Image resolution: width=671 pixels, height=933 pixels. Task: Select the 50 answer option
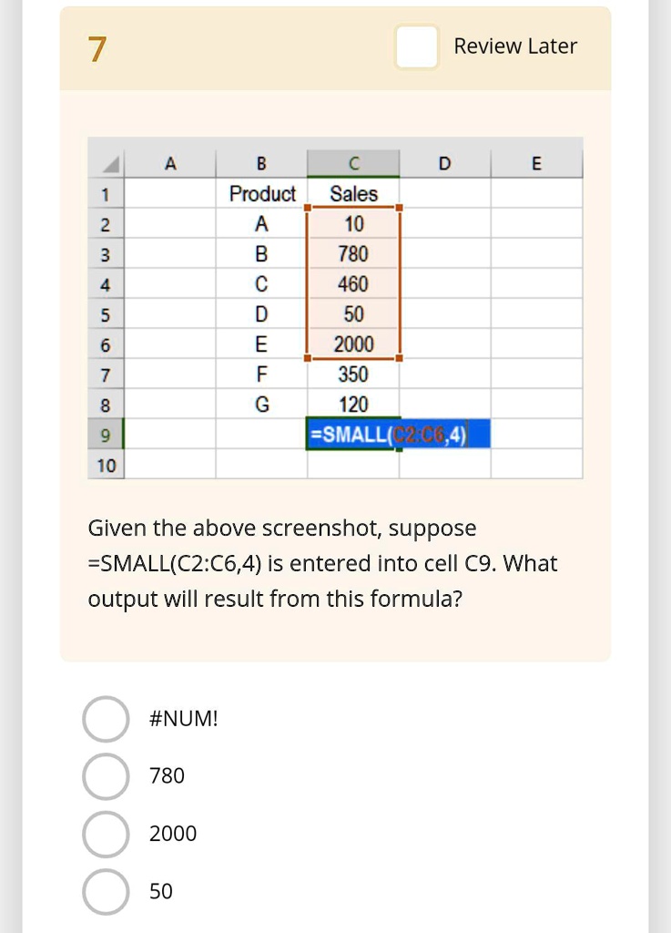(x=106, y=892)
